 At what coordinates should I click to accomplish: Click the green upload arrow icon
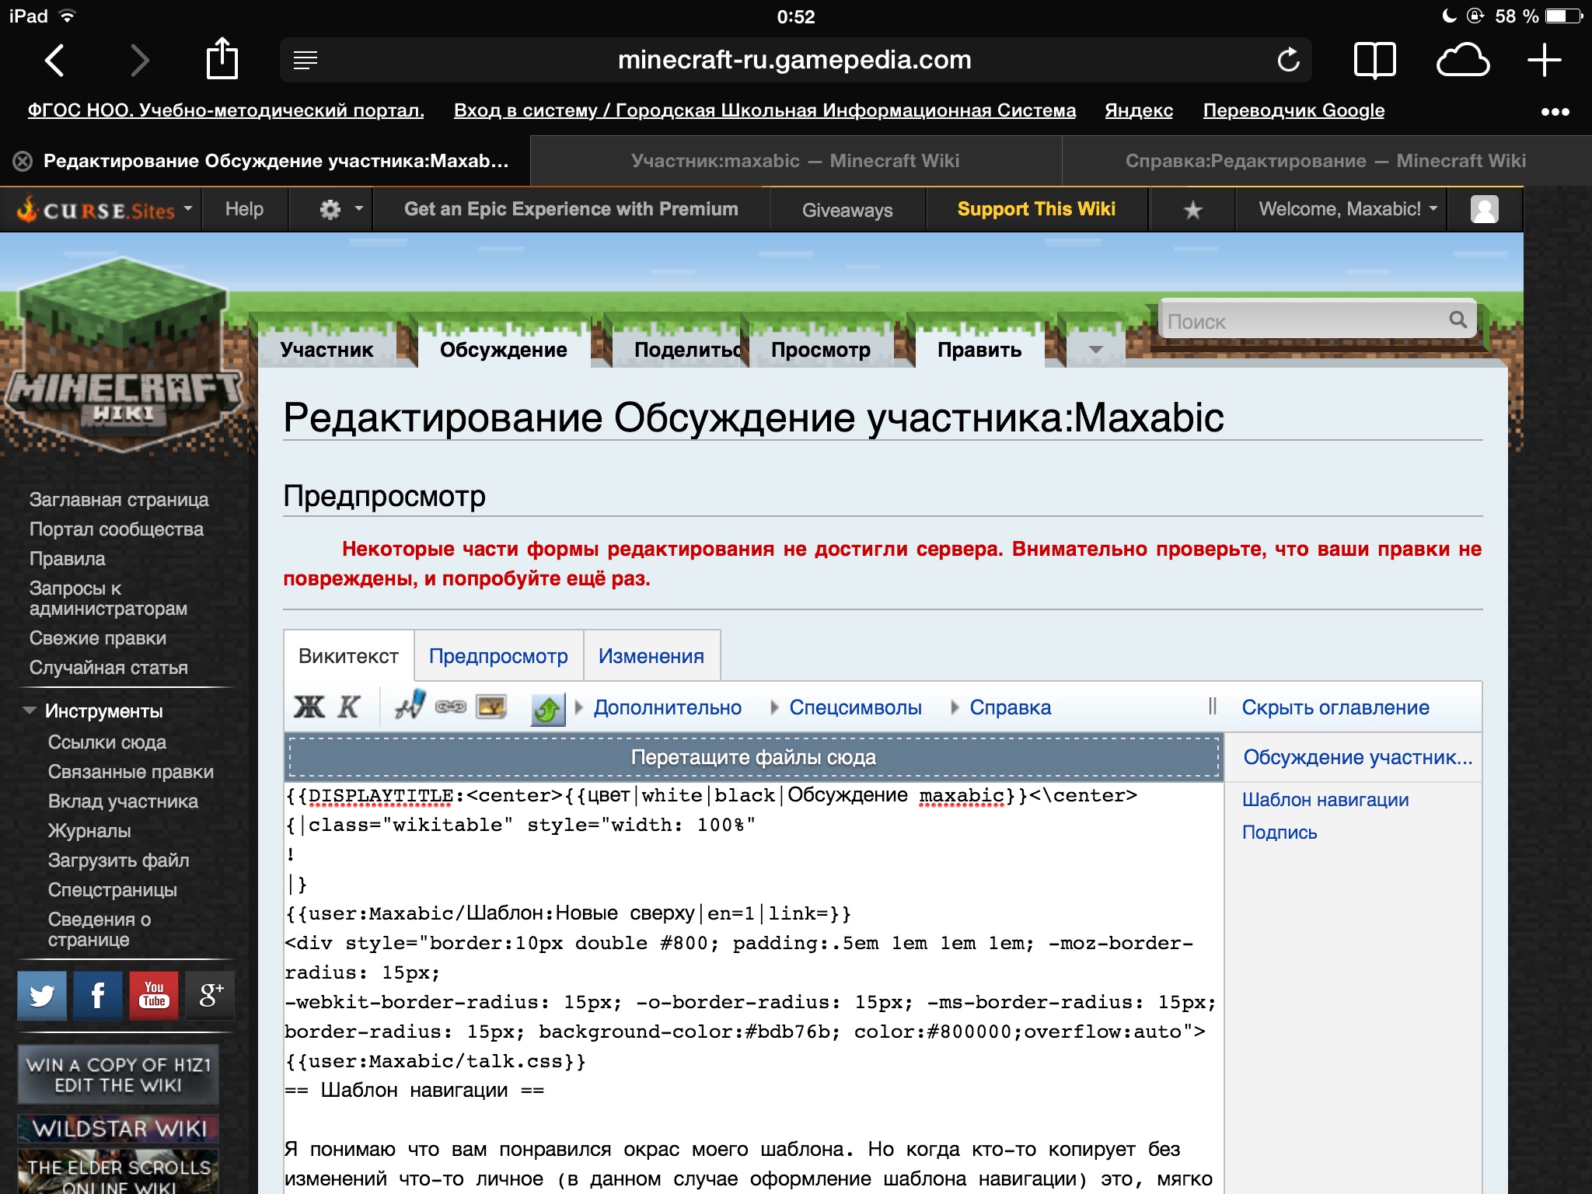click(547, 708)
